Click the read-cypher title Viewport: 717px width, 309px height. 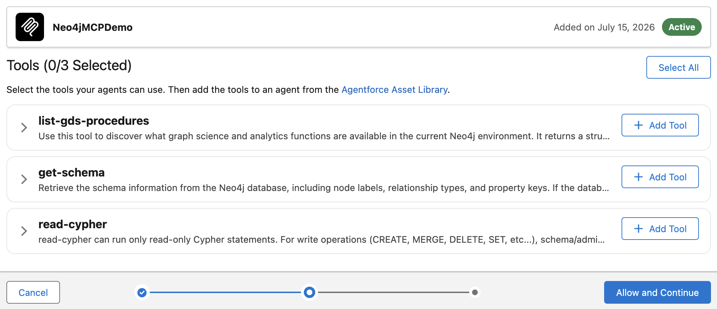pos(72,224)
